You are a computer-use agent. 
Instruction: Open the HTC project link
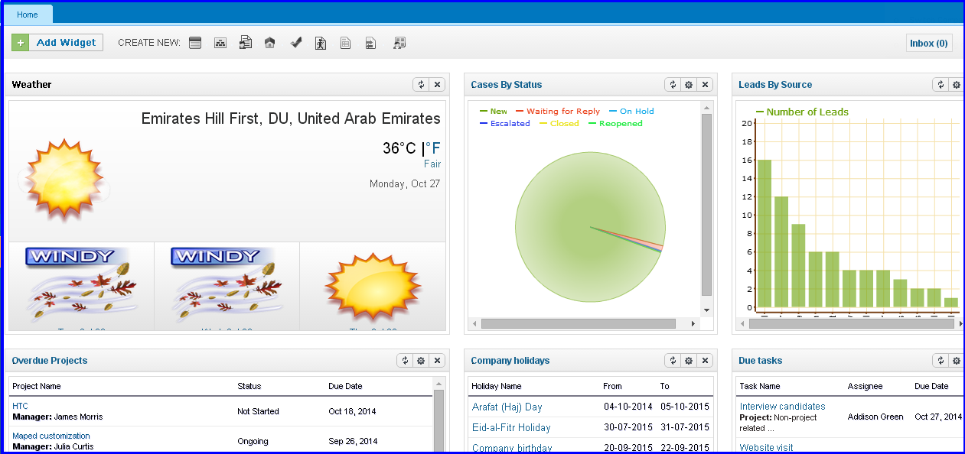click(x=20, y=407)
